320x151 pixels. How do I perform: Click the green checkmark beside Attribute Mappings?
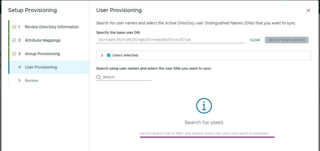click(14, 40)
